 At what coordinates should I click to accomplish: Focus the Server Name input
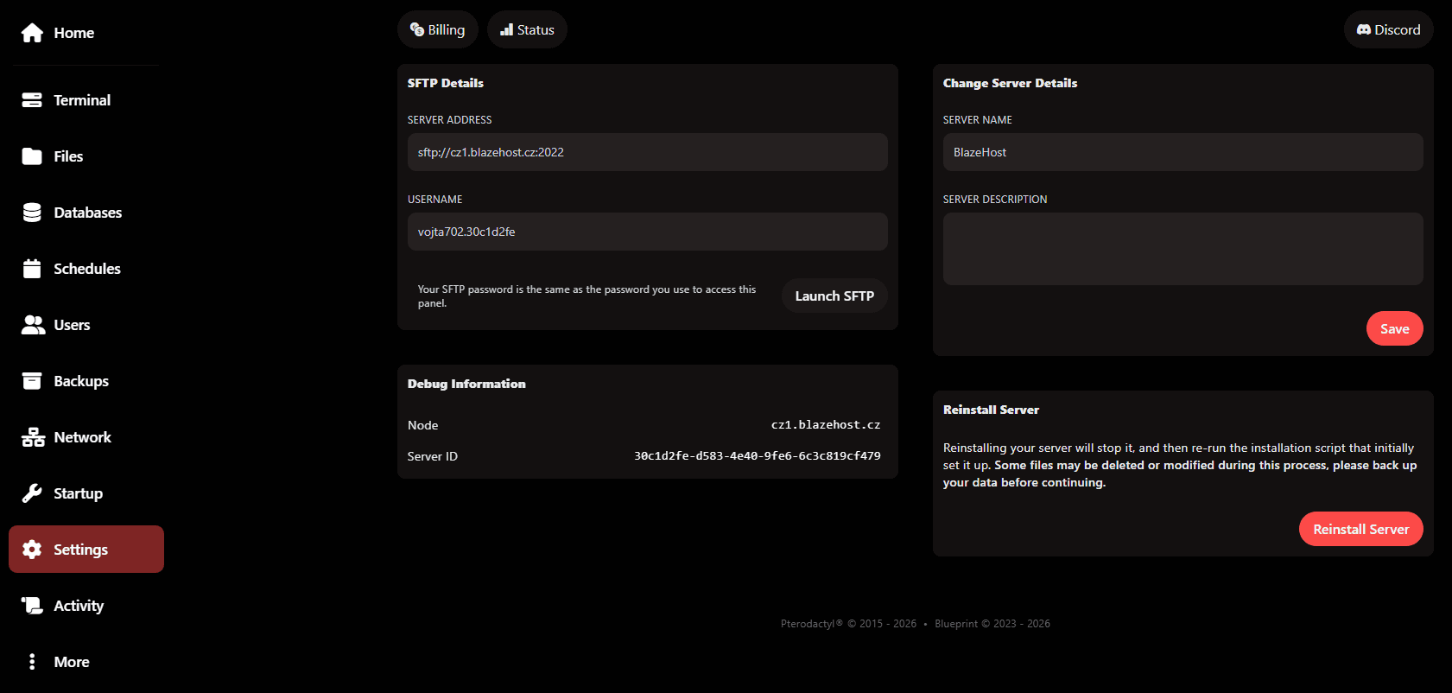click(x=1183, y=152)
